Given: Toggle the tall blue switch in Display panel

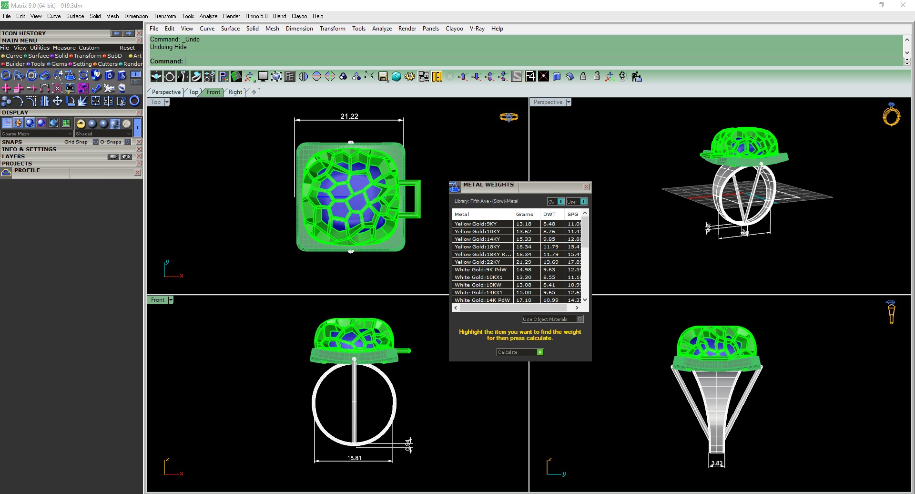Looking at the screenshot, I should click(137, 127).
